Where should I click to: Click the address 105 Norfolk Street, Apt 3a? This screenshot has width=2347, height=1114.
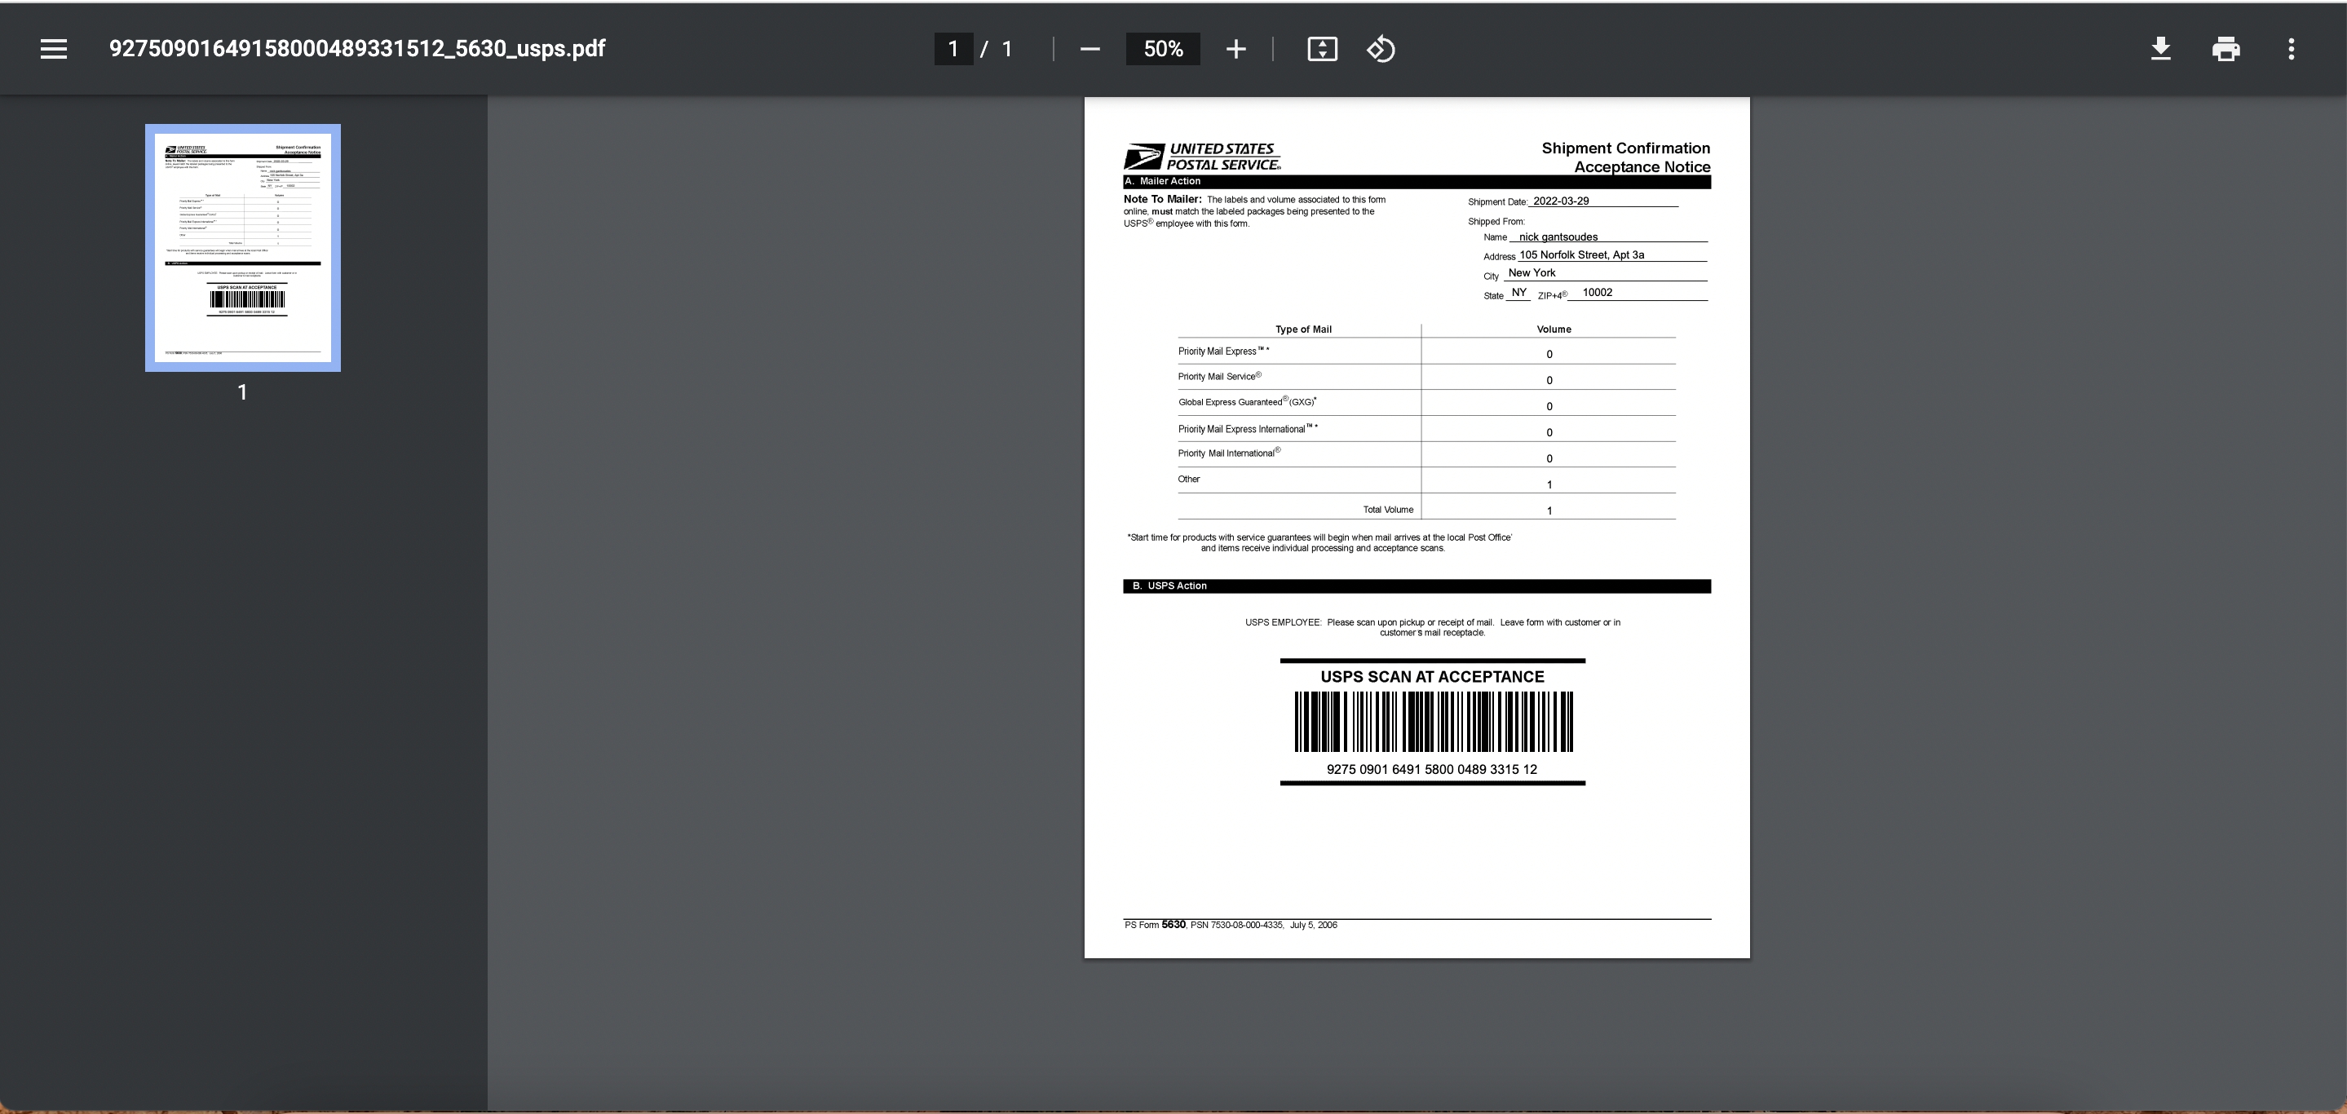pyautogui.click(x=1582, y=255)
